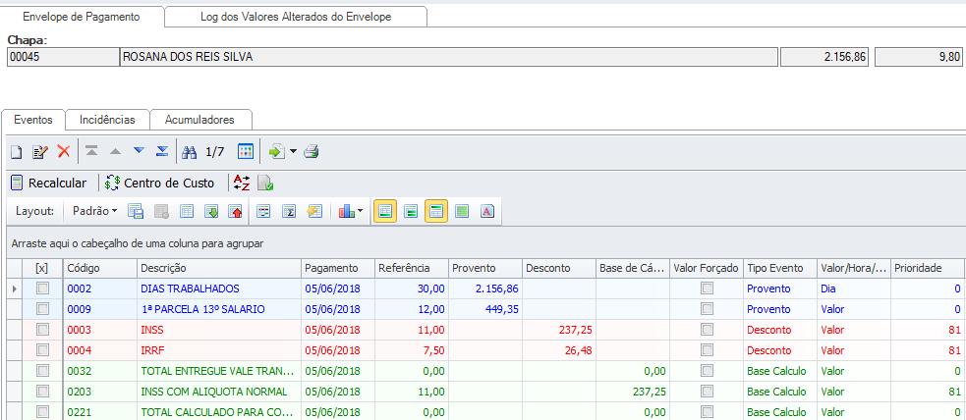Check the row checkbox for TOTAL ENTREGUE VALE TRAN
Screen dimensions: 966x420
tap(42, 371)
